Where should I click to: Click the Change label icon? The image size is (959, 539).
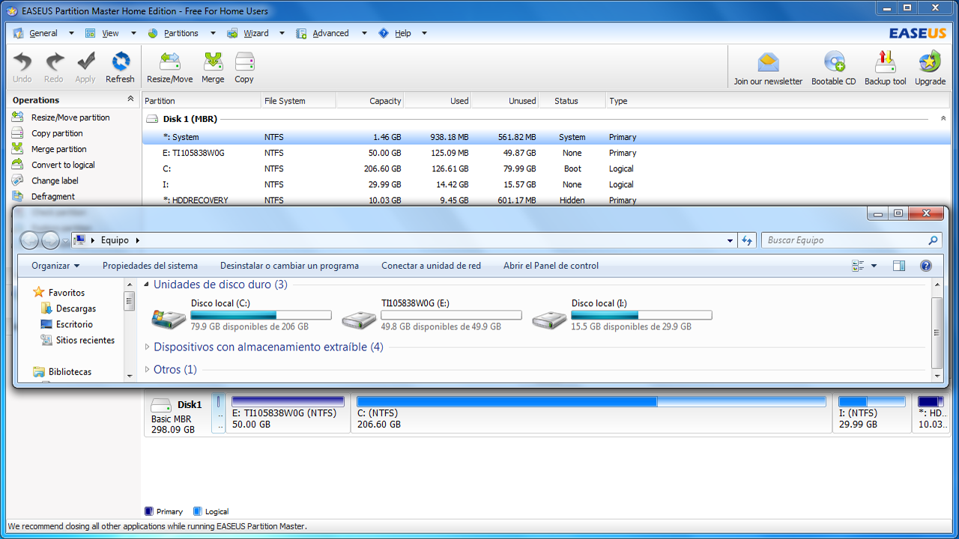[x=17, y=180]
